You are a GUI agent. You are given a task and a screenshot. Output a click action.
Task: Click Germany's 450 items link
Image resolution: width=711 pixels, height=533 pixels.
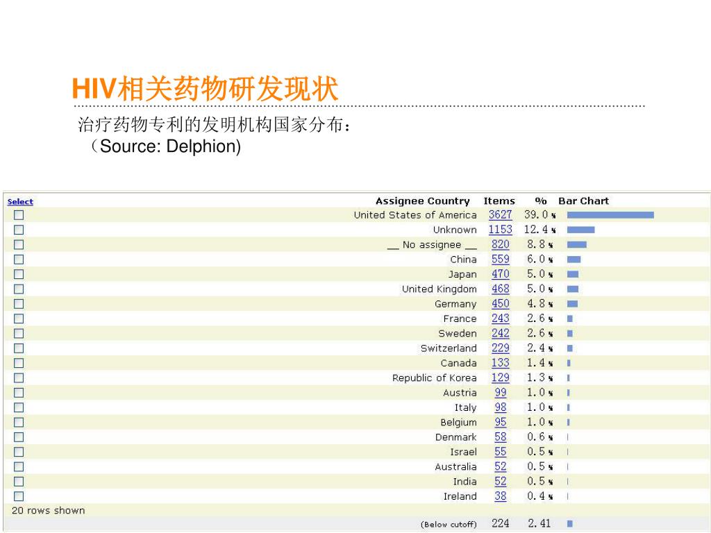coord(501,304)
